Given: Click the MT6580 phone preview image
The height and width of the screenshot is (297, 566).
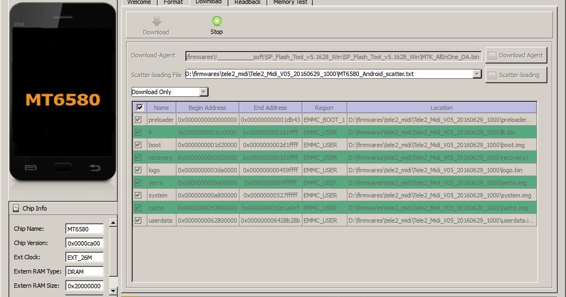Looking at the screenshot, I should click(x=63, y=92).
